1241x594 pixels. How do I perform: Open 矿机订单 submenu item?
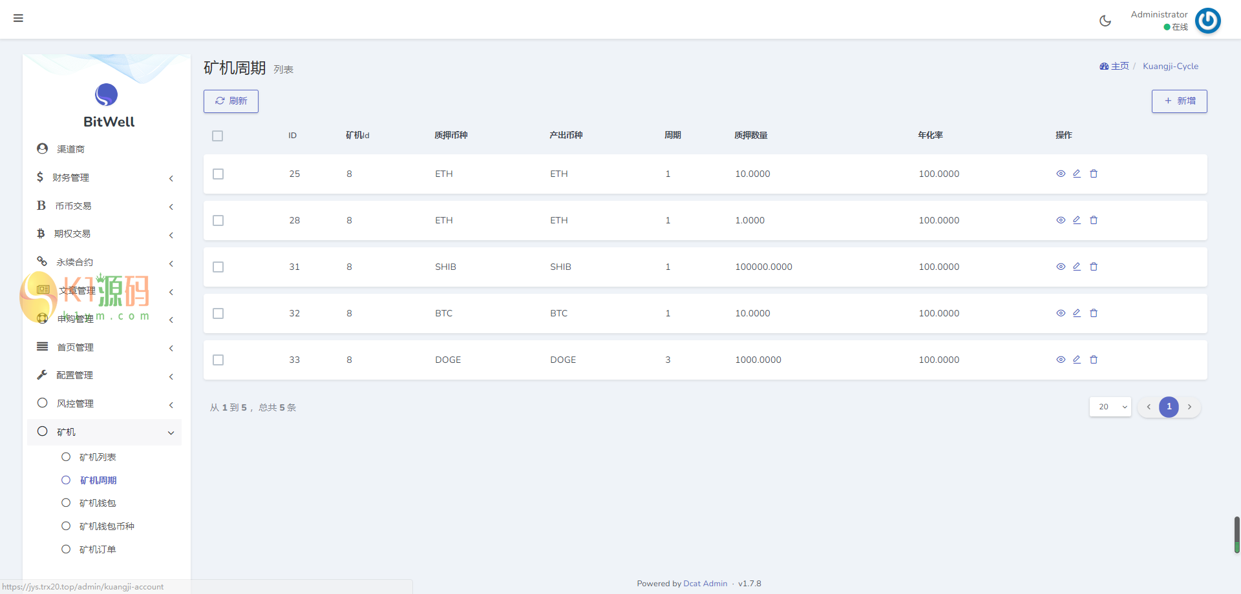[x=98, y=549]
